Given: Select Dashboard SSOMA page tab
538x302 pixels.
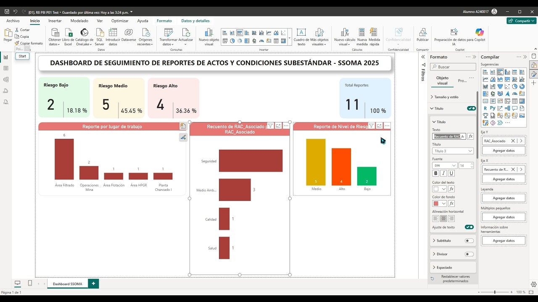Looking at the screenshot, I should pos(68,284).
